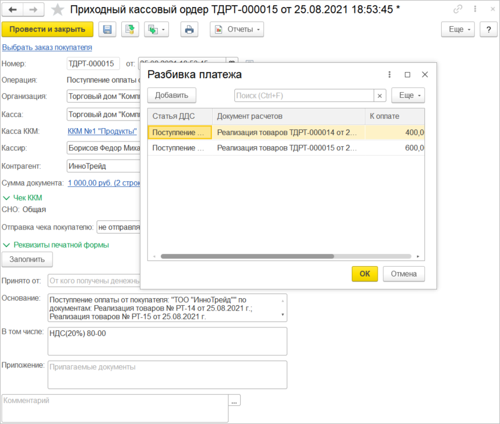Click table scrollbar right arrow

point(418,256)
